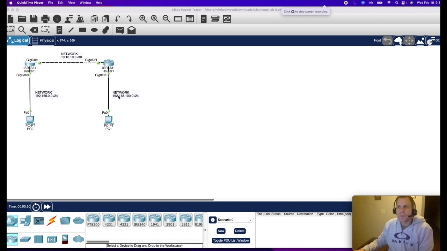Switch to the Physical workspace tab

click(43, 40)
